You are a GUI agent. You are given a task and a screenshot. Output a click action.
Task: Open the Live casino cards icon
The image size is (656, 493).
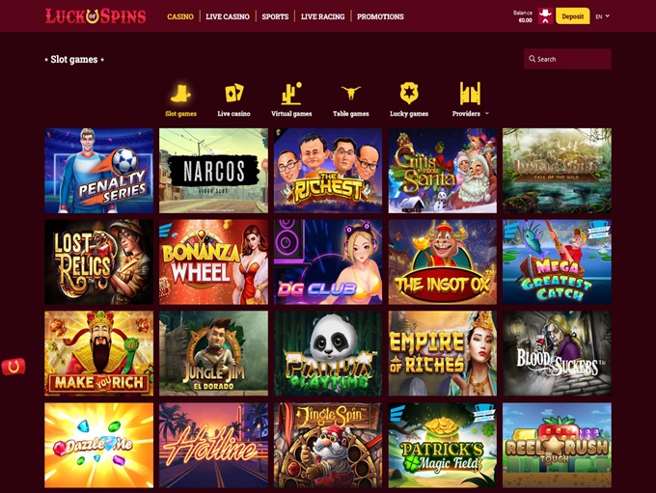(x=233, y=94)
